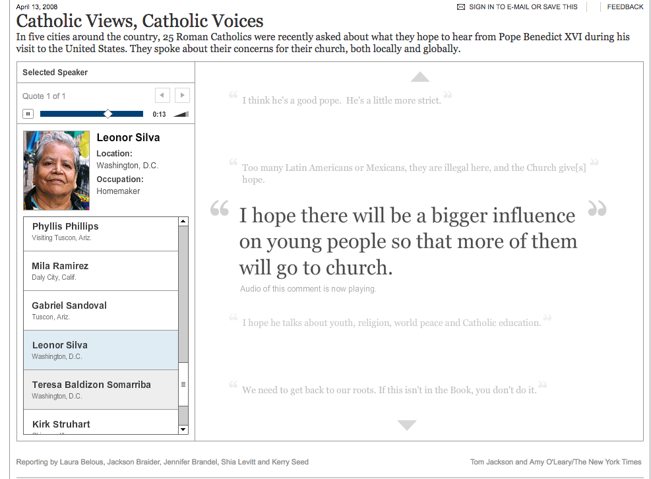Click the speaker list scrollbar down arrow
The width and height of the screenshot is (651, 479).
pyautogui.click(x=183, y=430)
